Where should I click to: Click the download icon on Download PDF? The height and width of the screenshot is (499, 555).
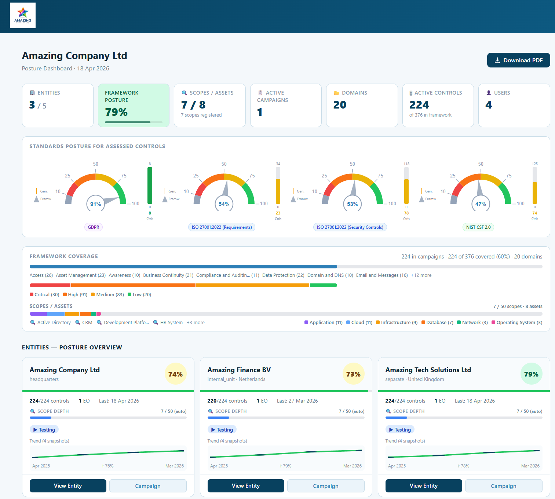click(498, 60)
